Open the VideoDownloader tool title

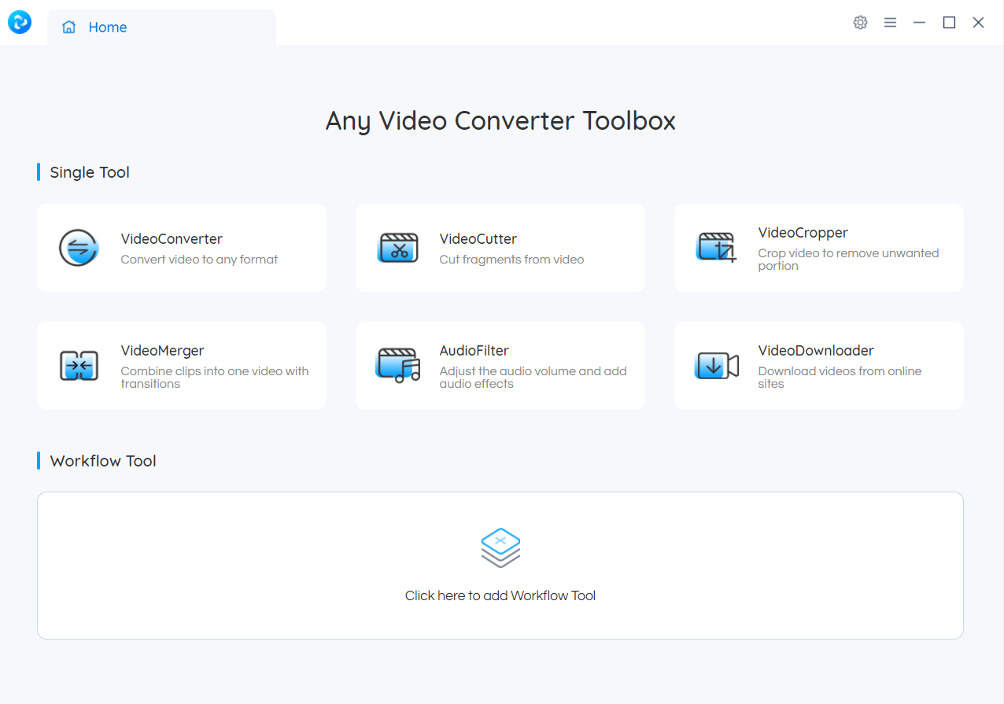point(816,351)
